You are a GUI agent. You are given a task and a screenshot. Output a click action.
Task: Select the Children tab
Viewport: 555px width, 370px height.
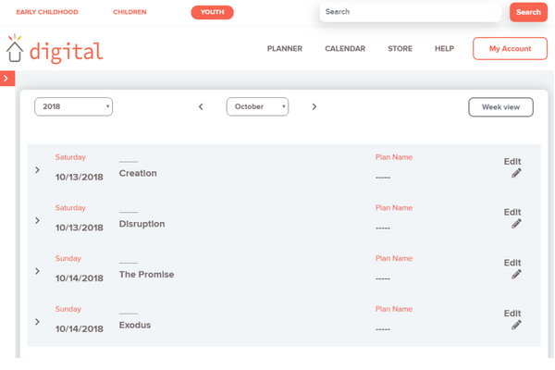point(129,12)
